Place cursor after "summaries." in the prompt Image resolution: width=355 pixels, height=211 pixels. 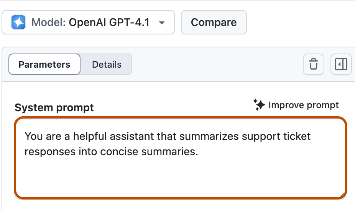click(x=198, y=152)
